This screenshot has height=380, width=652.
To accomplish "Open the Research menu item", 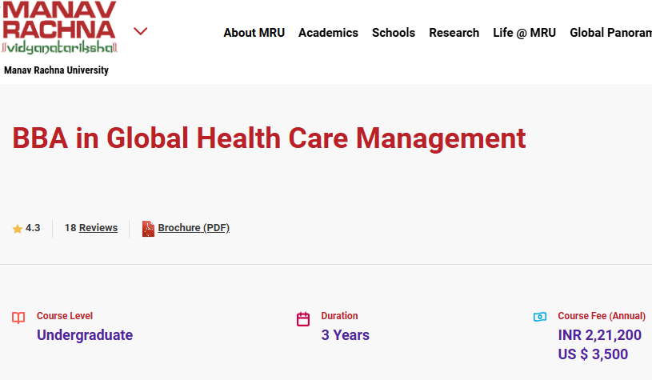I will point(454,33).
